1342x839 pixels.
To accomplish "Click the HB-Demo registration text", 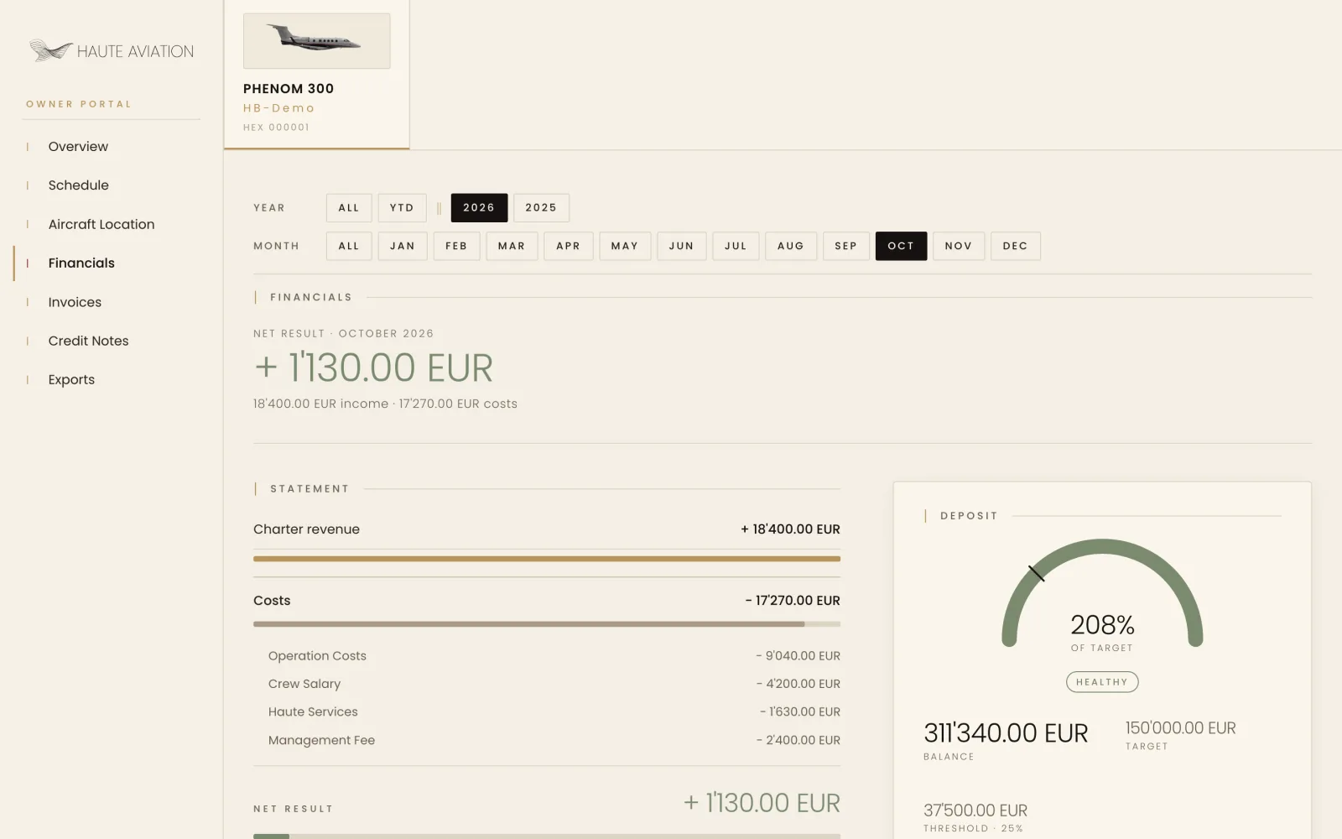I will pyautogui.click(x=279, y=108).
